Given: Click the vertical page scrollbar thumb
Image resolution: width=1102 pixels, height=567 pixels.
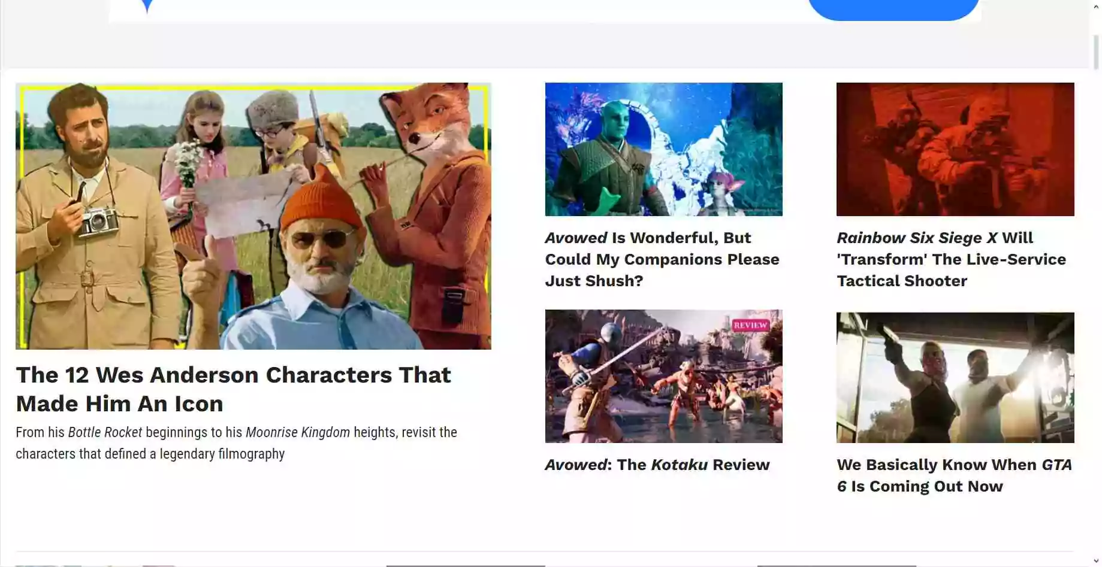Looking at the screenshot, I should pos(1096,52).
